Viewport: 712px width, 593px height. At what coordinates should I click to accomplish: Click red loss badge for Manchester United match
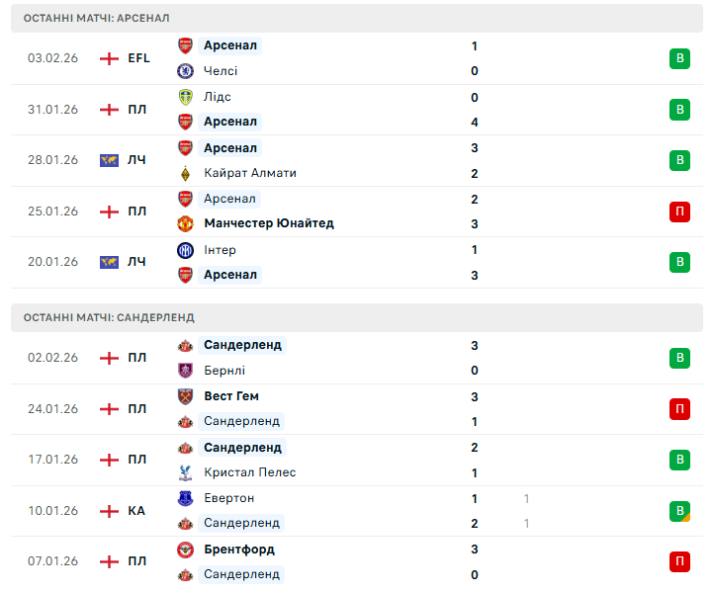[679, 212]
